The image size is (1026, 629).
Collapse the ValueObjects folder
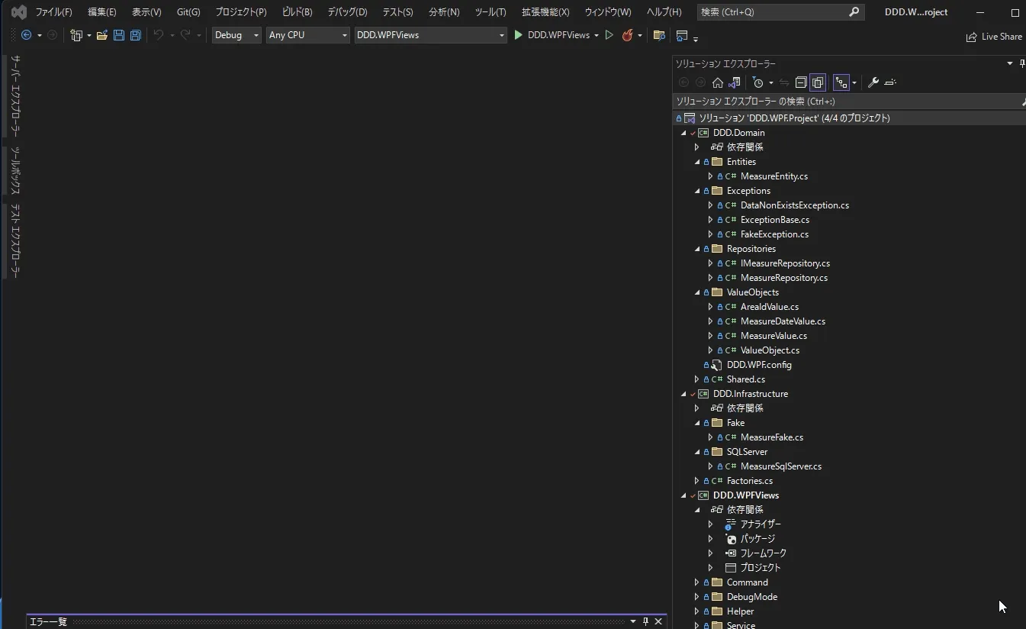[697, 292]
